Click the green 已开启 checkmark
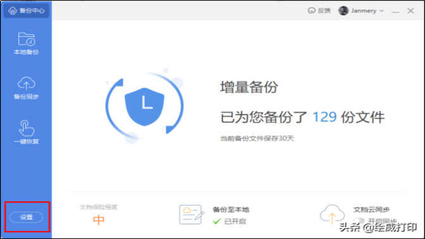This screenshot has width=425, height=239. pyautogui.click(x=216, y=221)
